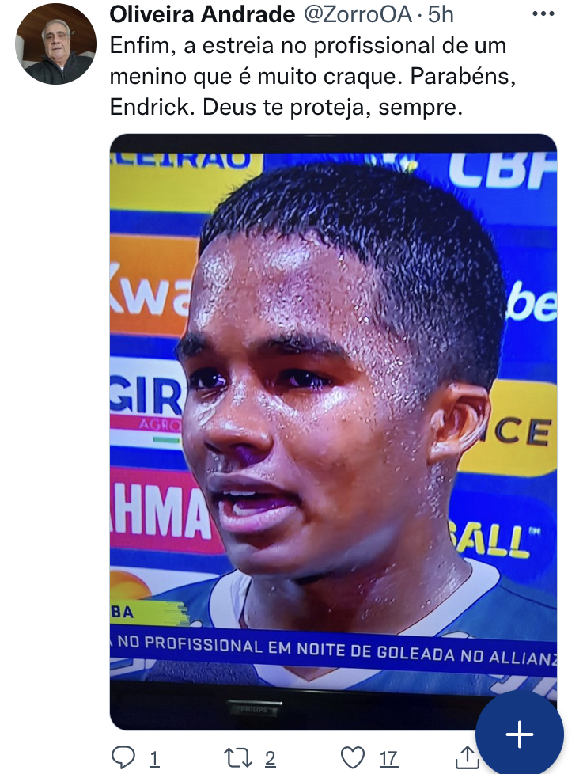This screenshot has height=774, width=583.
Task: Tap the blue compose plus button
Action: point(520,734)
